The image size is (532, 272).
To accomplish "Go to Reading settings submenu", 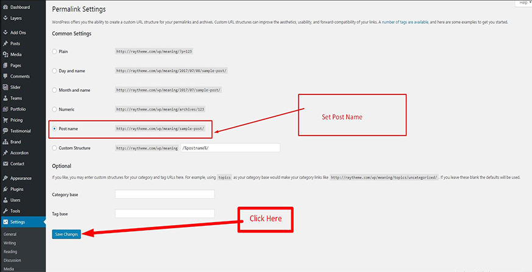I will point(10,251).
